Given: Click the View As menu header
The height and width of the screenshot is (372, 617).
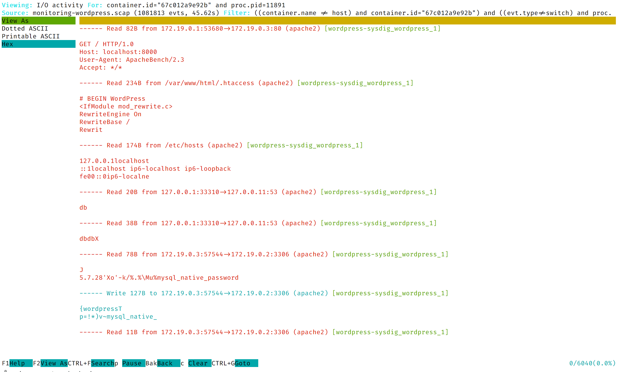Looking at the screenshot, I should click(x=38, y=21).
